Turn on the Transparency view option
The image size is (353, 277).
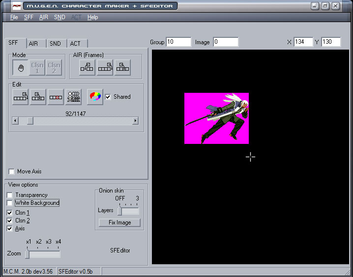[10, 195]
